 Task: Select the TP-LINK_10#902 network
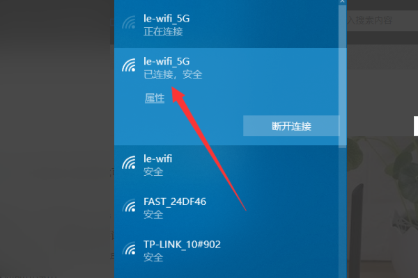point(226,251)
